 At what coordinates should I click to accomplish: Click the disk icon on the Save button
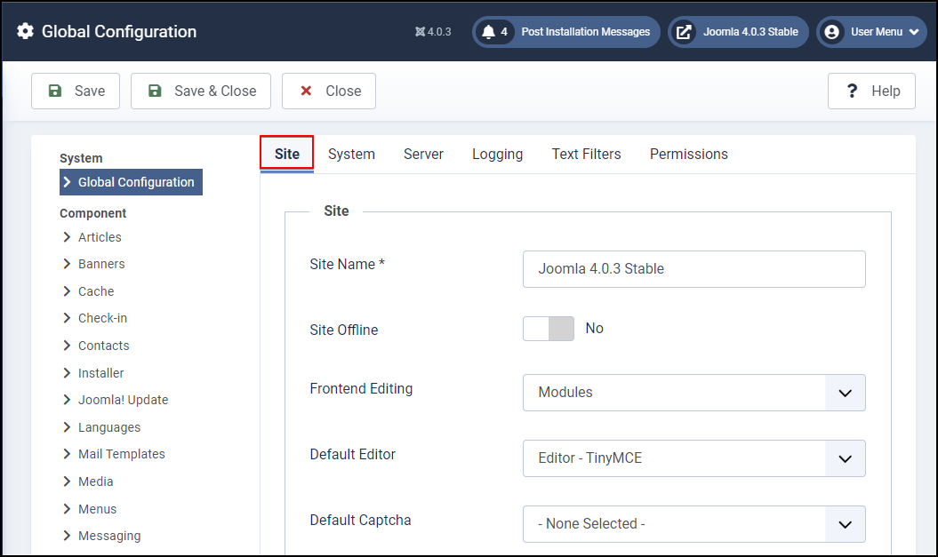click(x=55, y=91)
